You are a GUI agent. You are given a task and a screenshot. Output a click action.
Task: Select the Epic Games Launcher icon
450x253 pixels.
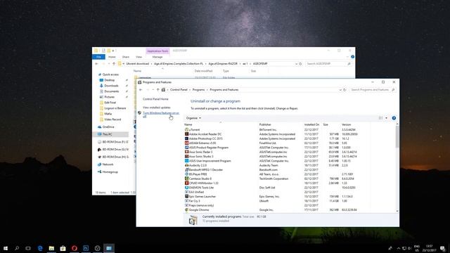(186, 197)
